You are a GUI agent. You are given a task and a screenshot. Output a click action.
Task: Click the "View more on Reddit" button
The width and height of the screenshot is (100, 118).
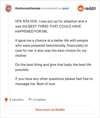[x=50, y=110]
